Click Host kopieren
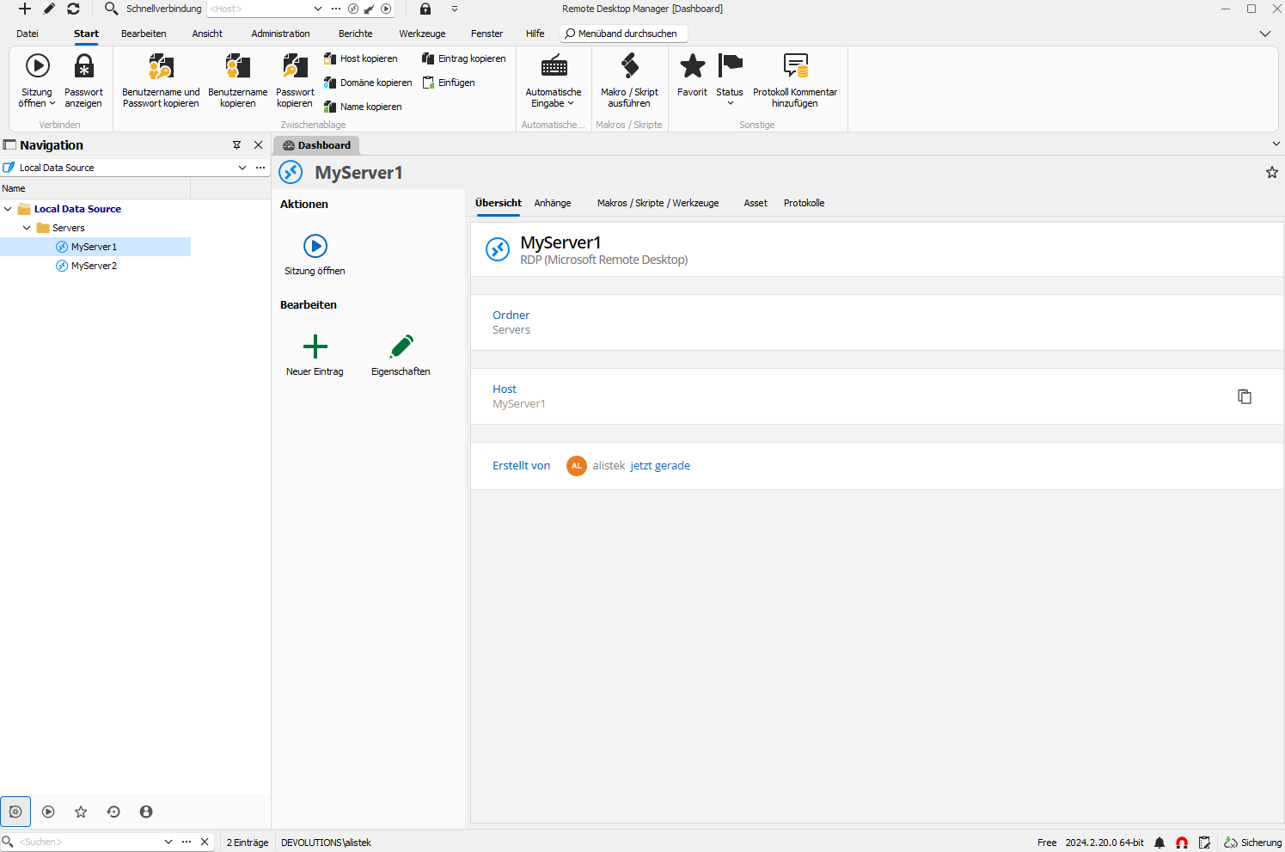The image size is (1285, 852). 361,58
